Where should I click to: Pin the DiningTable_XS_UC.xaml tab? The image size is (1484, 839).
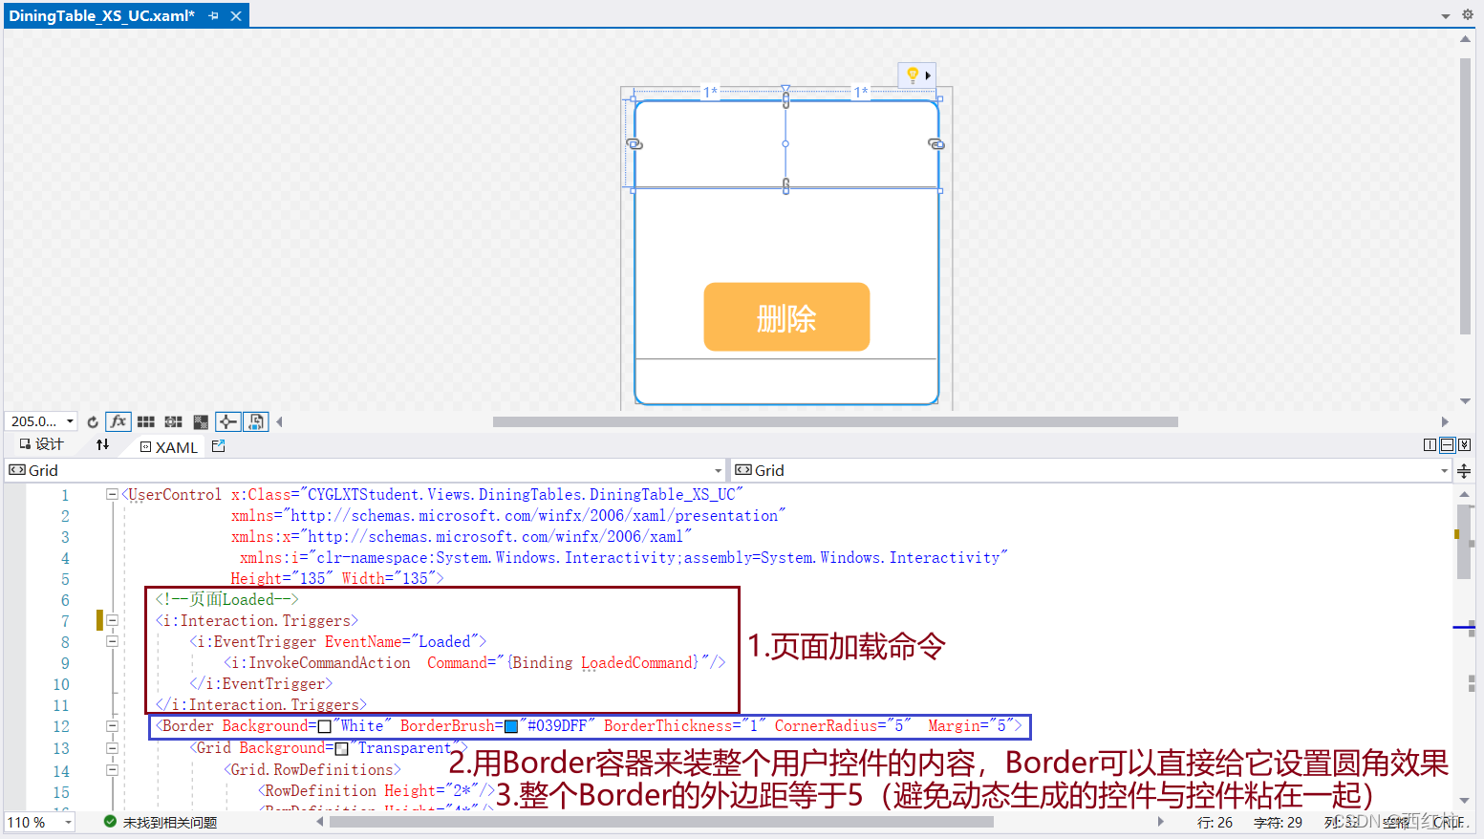point(213,16)
